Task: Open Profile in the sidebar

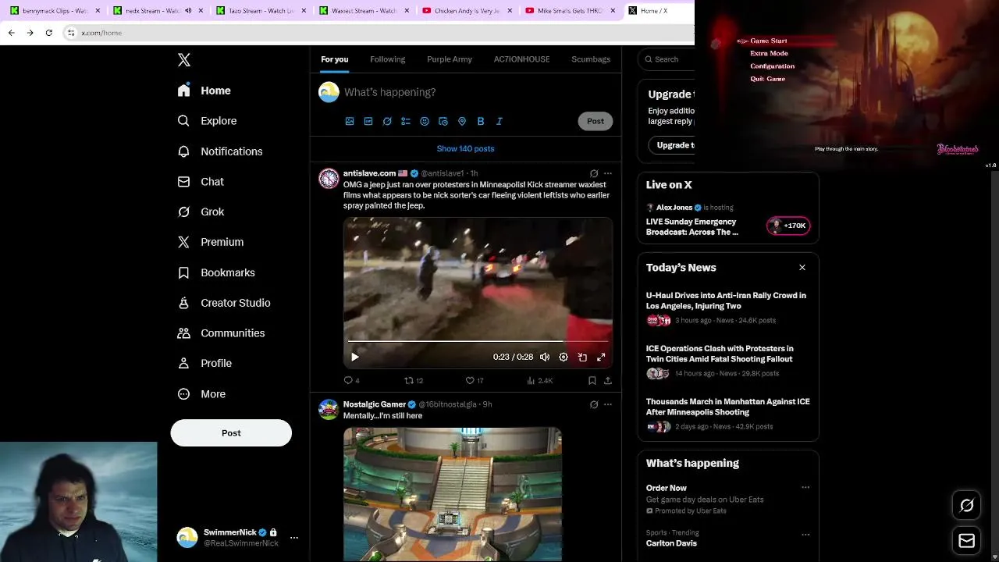Action: 204,363
